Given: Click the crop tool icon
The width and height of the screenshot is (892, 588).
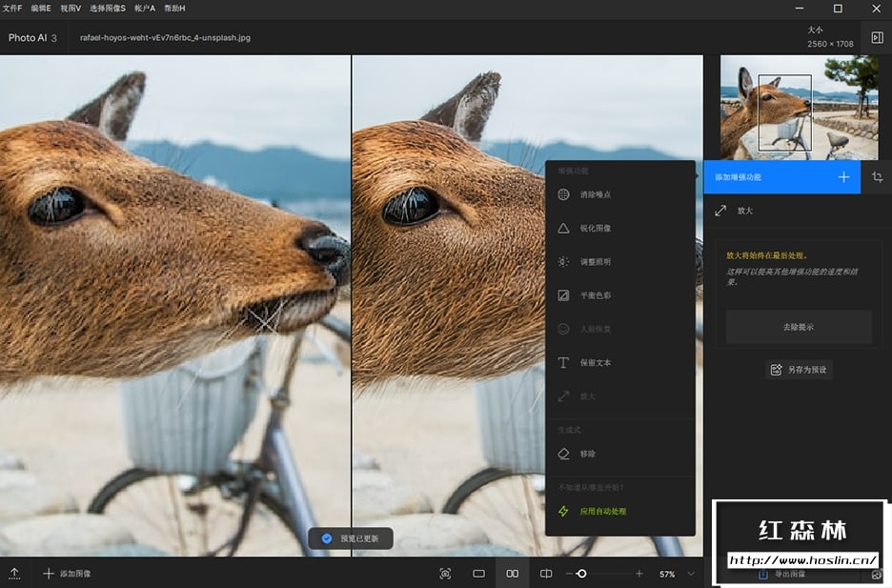Looking at the screenshot, I should pyautogui.click(x=877, y=177).
